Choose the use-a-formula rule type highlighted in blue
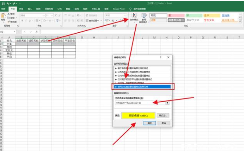This screenshot has width=244, height=151. 143,87
